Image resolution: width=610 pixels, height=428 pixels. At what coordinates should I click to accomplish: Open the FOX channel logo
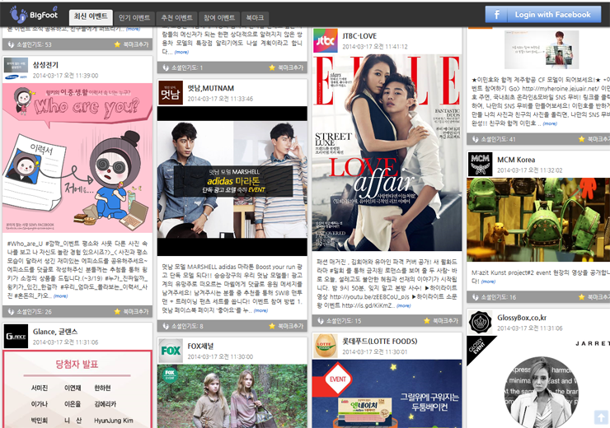[171, 351]
